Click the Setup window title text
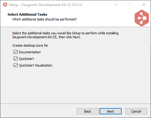Image resolution: width=151 pixels, height=118 pixels. 45,5
